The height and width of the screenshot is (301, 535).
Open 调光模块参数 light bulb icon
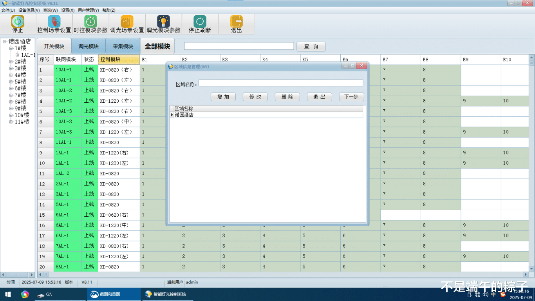(x=163, y=22)
